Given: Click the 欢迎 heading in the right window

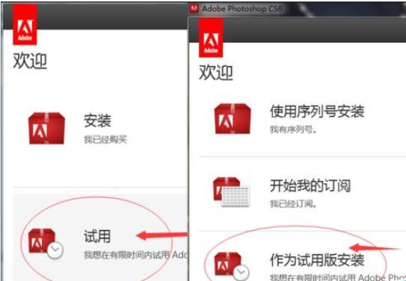Looking at the screenshot, I should [216, 73].
